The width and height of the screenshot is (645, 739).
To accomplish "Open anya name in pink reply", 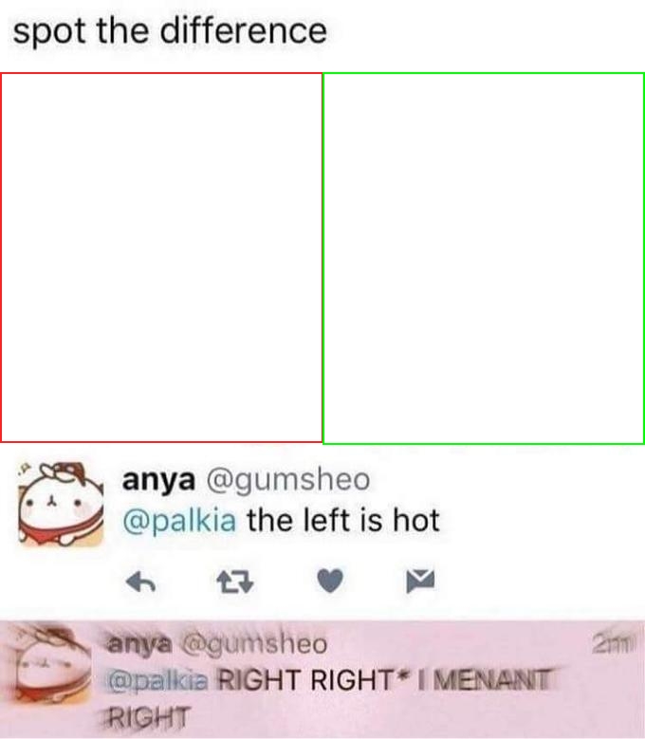I will click(139, 644).
